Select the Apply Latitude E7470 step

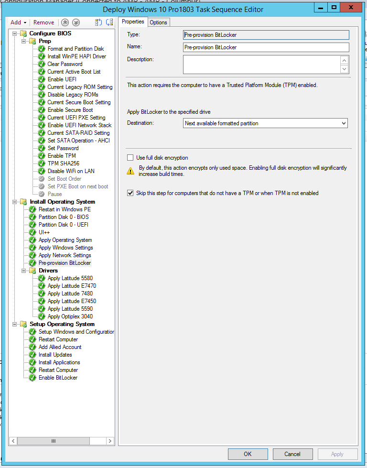click(x=72, y=286)
